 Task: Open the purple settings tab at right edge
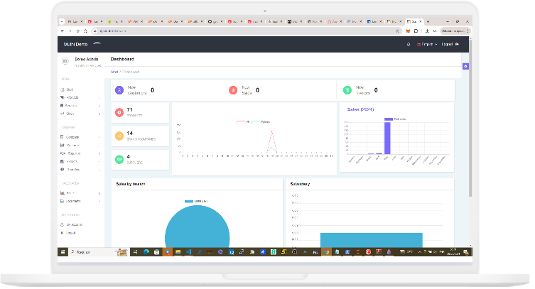tap(465, 66)
